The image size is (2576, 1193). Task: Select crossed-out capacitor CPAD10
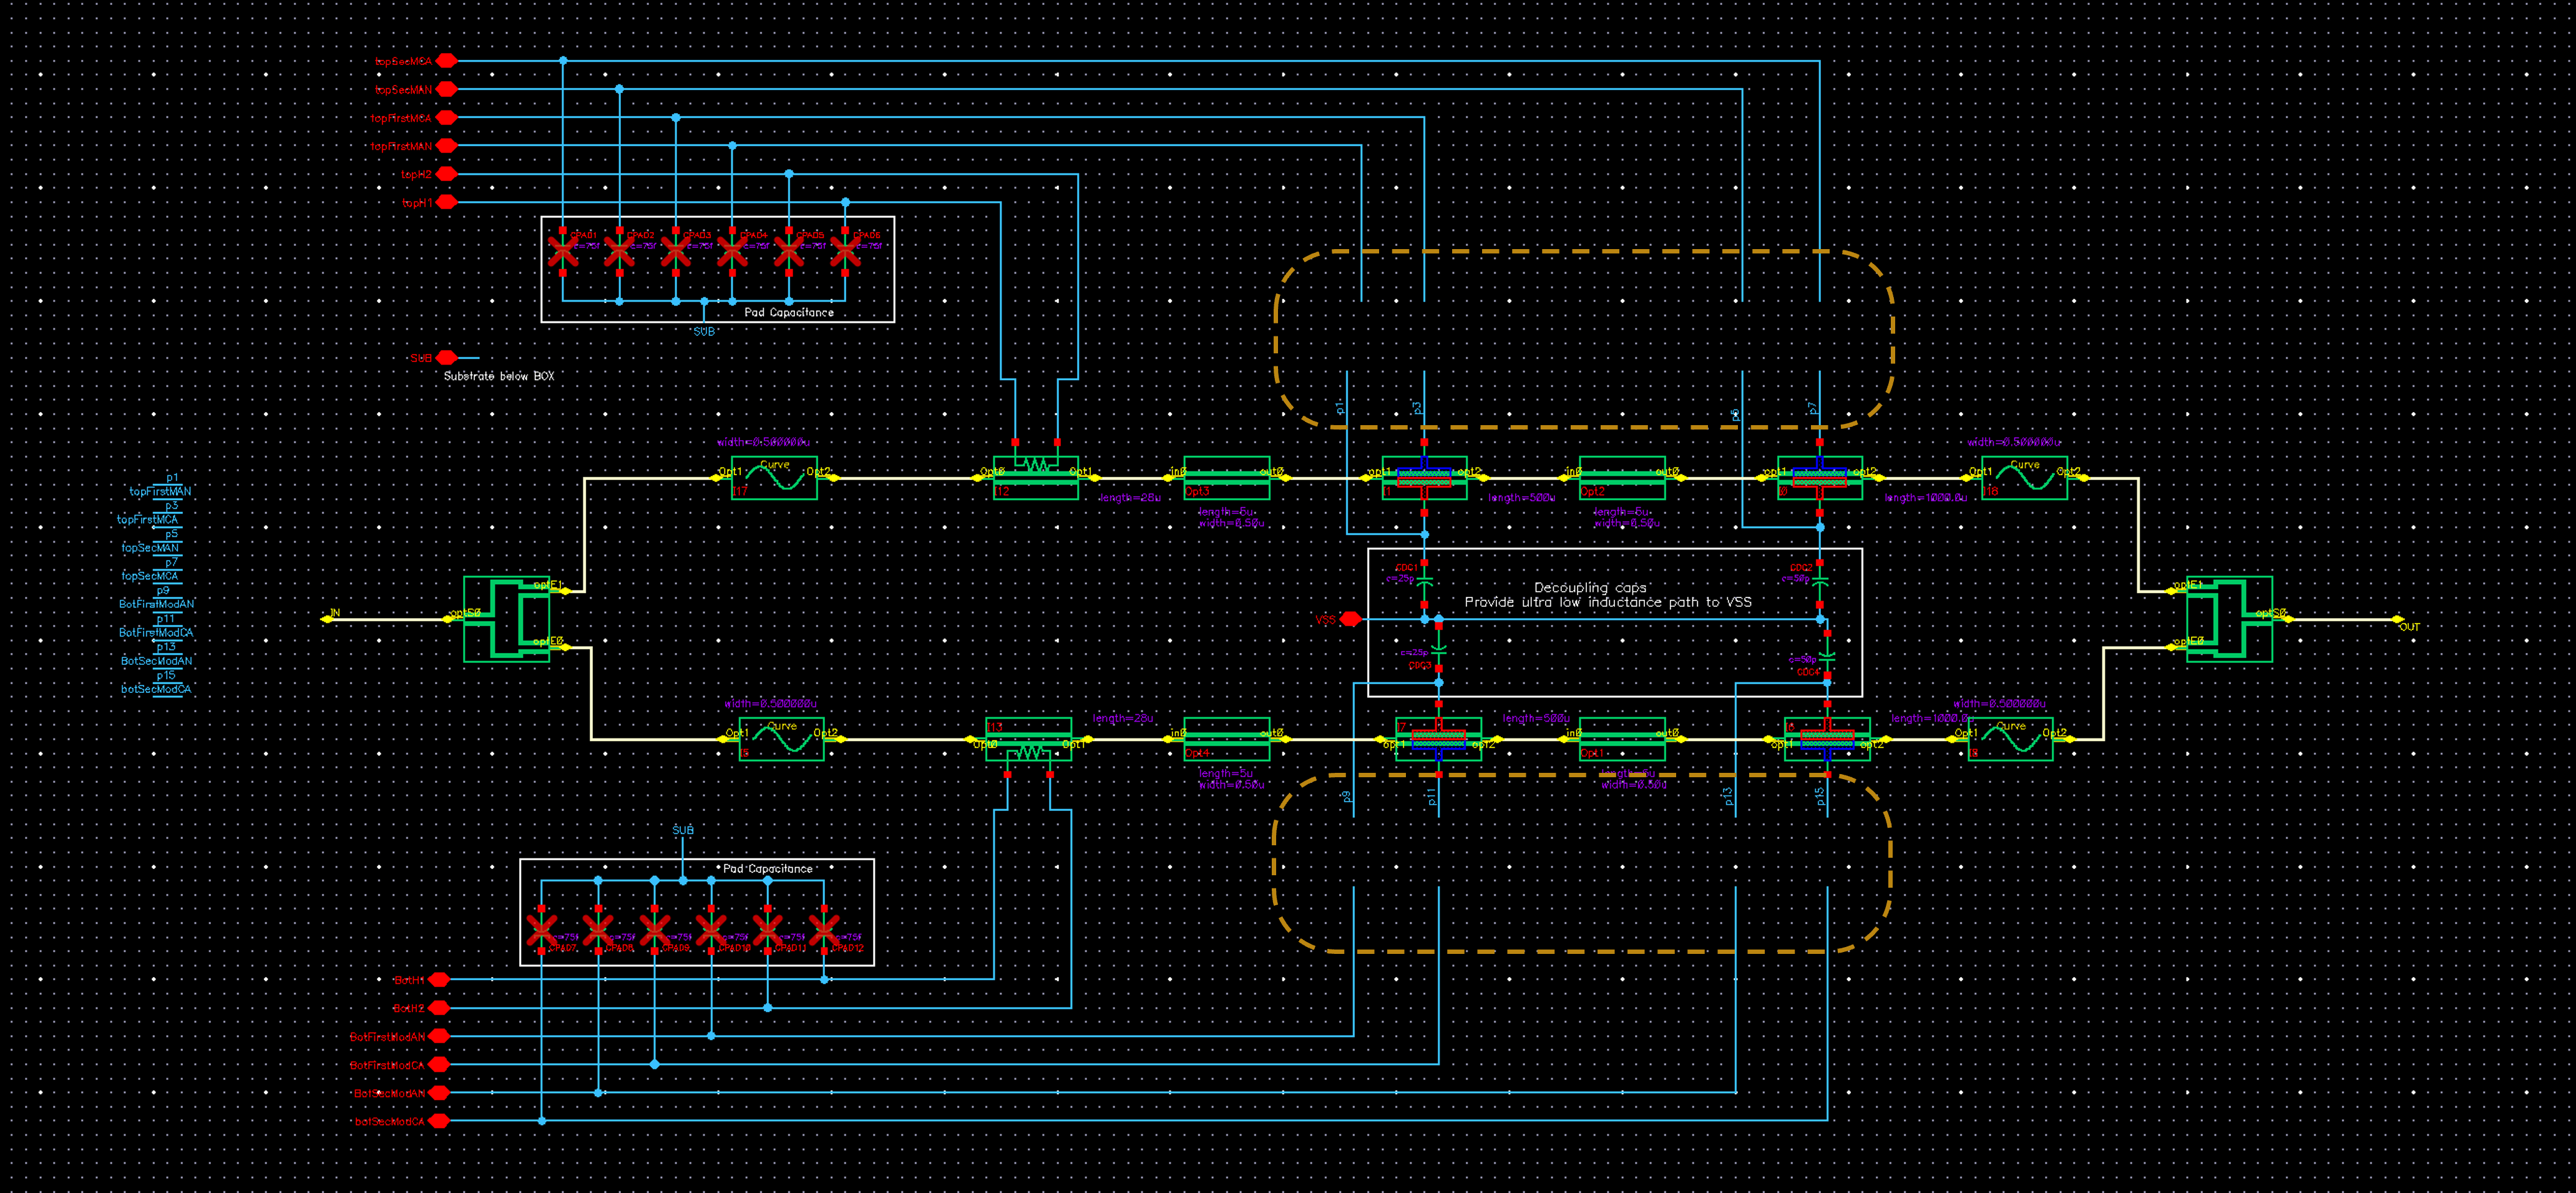[711, 930]
